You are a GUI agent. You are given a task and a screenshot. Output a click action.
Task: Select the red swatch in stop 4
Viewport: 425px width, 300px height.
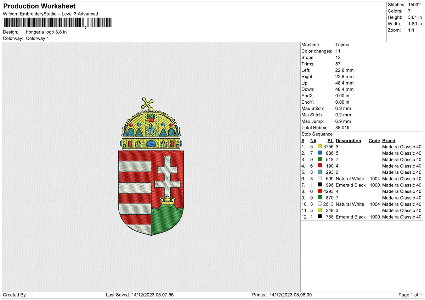coord(320,166)
